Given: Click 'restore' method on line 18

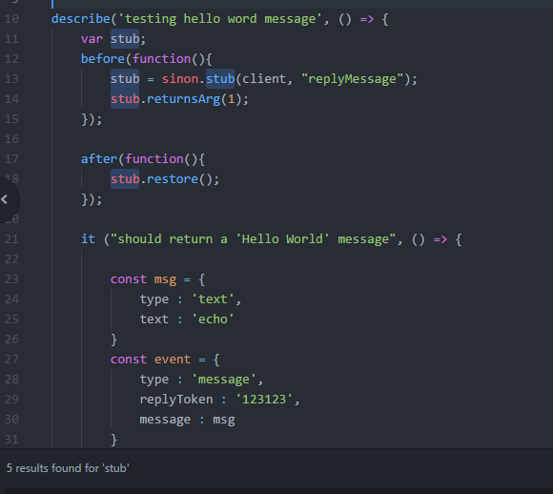Looking at the screenshot, I should coord(173,179).
